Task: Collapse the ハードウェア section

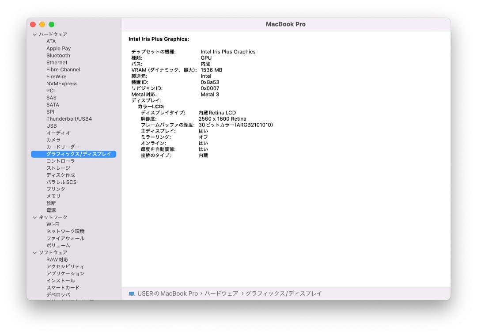Action: 34,34
